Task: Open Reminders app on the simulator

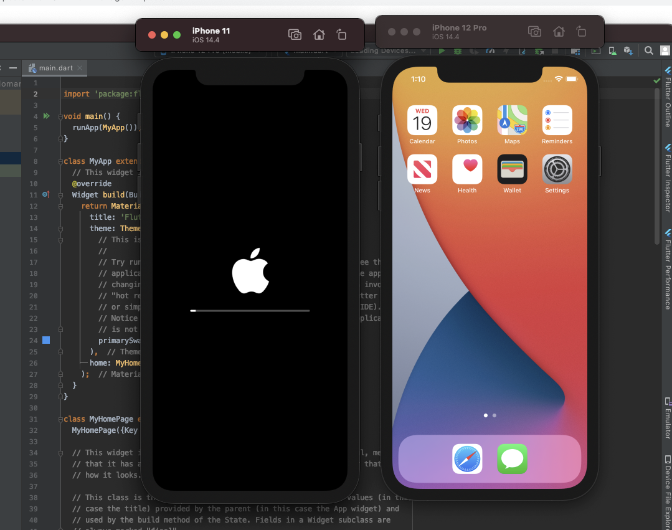Action: (x=557, y=120)
